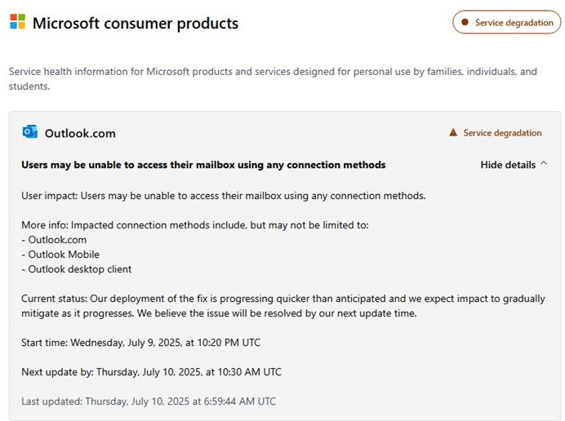Select the top-right Service degradation badge

click(x=507, y=23)
